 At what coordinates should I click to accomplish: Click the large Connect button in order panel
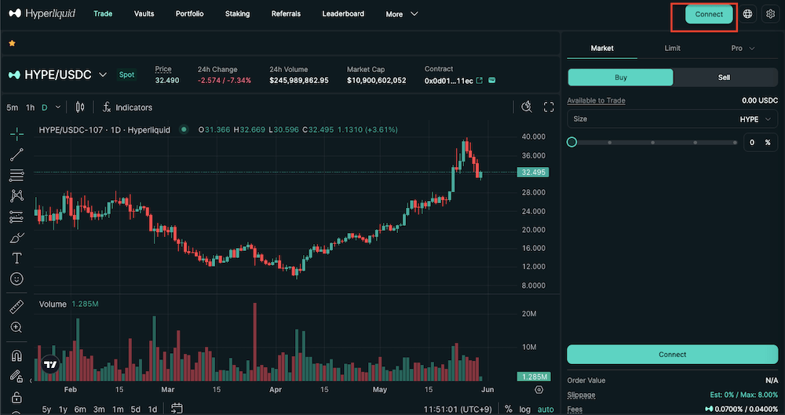coord(673,354)
